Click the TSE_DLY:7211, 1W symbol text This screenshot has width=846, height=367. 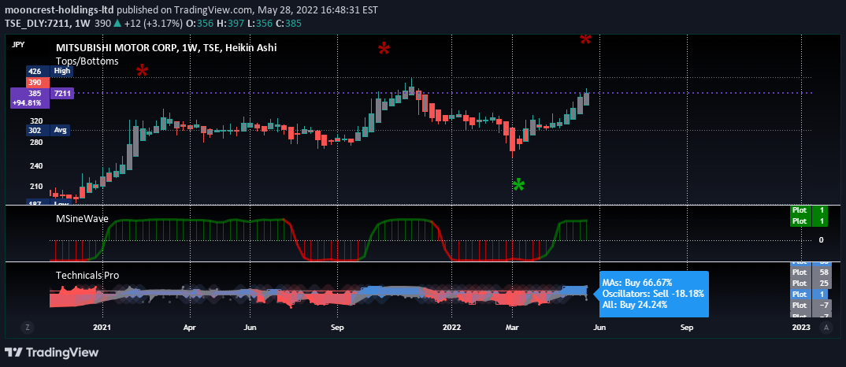pos(49,23)
